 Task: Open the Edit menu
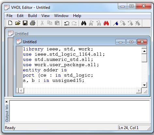pyautogui.click(x=20, y=16)
